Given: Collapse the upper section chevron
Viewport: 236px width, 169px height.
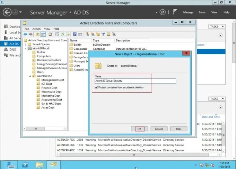Looking at the screenshot, I should pyautogui.click(x=220, y=35).
